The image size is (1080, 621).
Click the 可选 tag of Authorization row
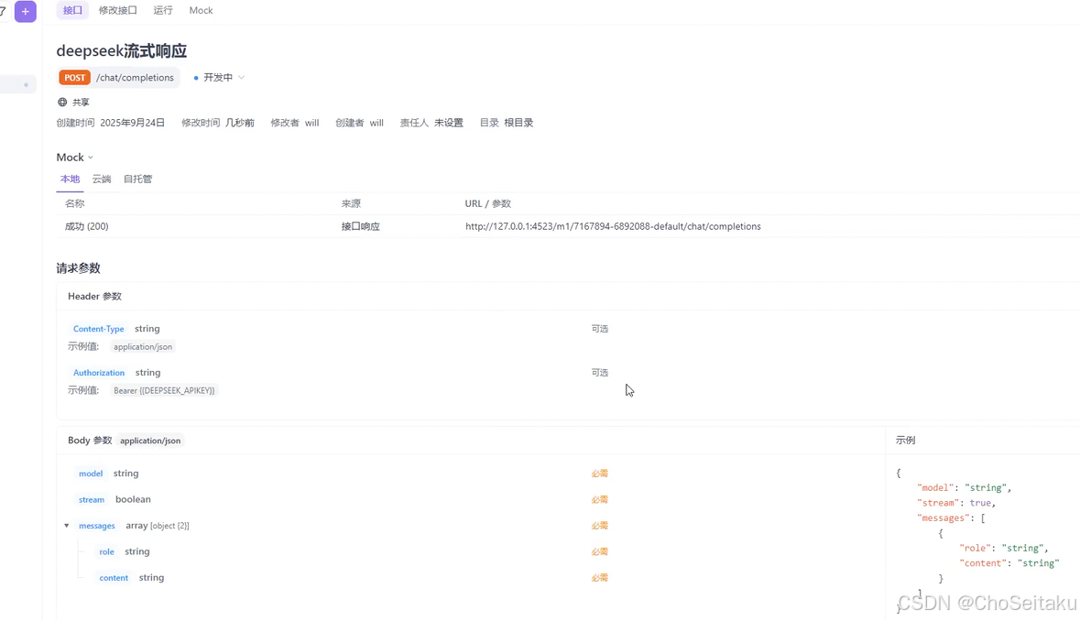point(599,373)
